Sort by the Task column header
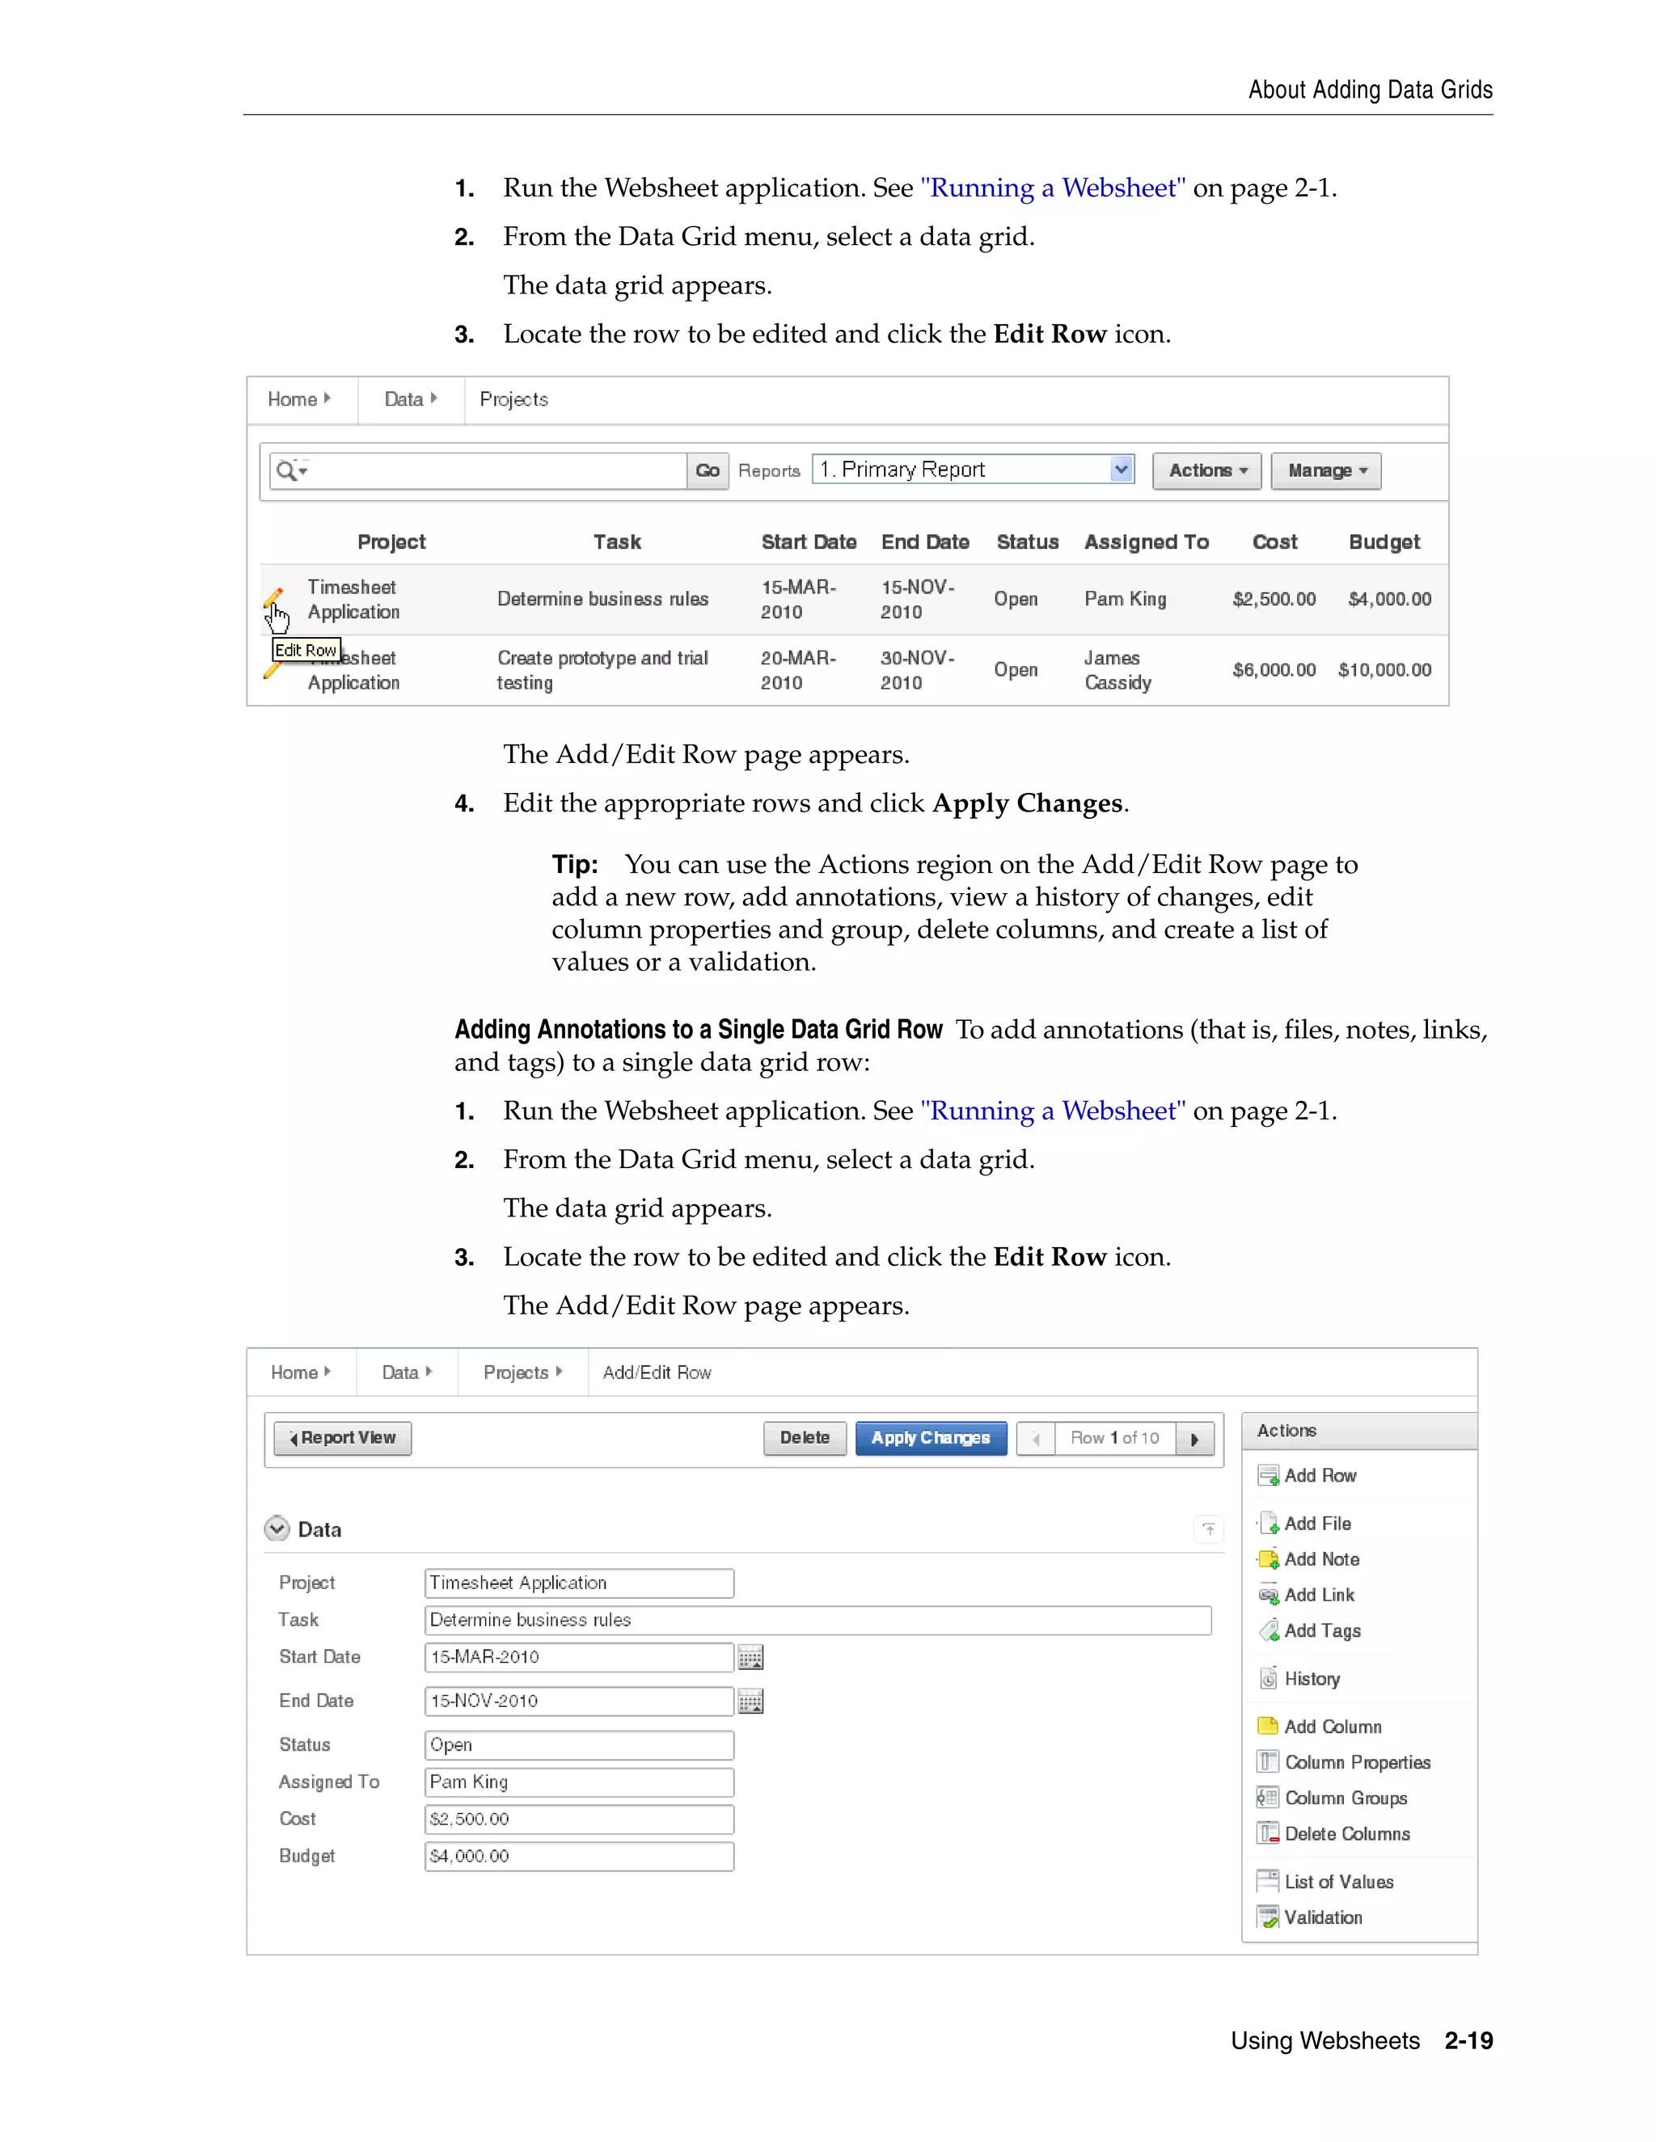 coord(617,542)
